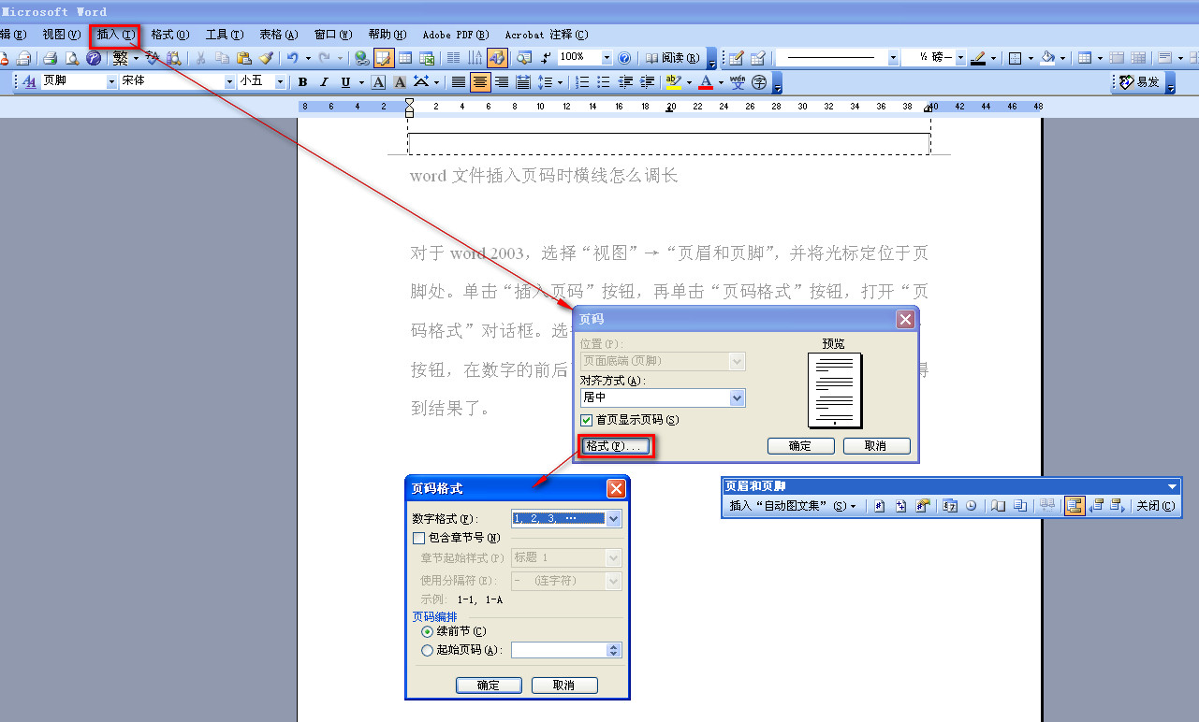This screenshot has width=1199, height=722.
Task: Click the Print icon in the toolbar
Action: click(51, 58)
